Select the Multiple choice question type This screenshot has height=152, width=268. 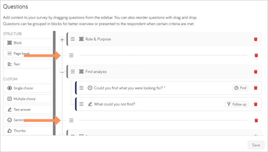[x=28, y=99]
